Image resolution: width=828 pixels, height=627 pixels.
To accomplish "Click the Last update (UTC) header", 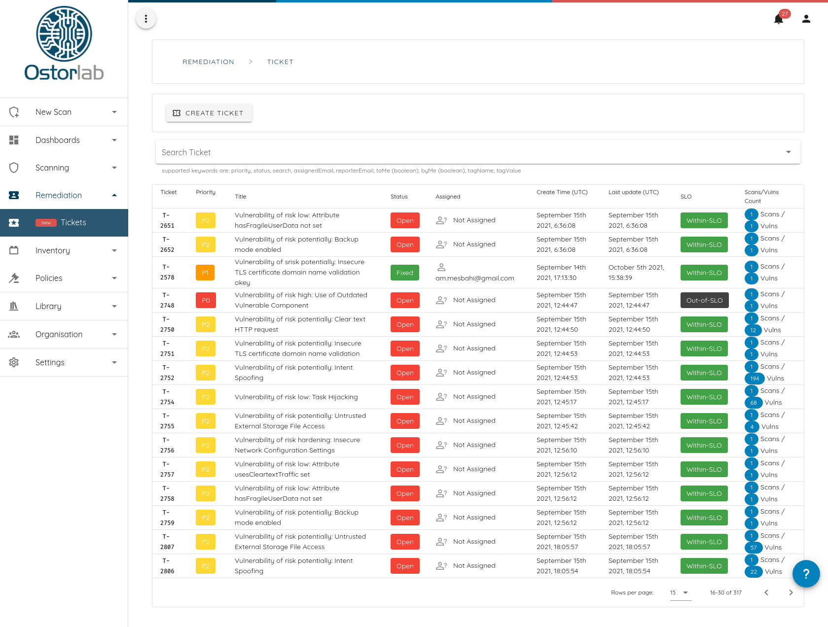I will (x=633, y=192).
